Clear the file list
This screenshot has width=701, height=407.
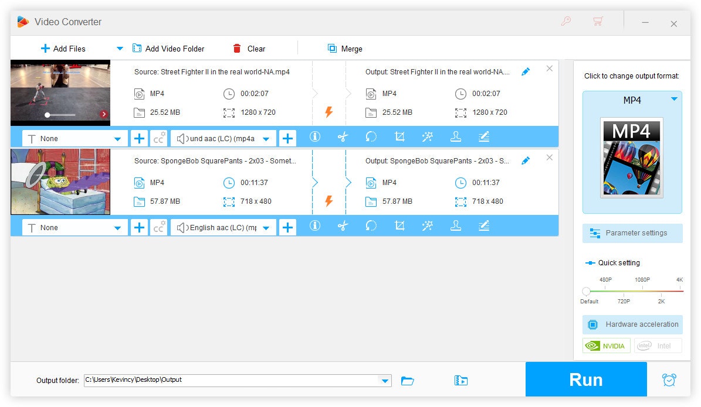(x=249, y=49)
